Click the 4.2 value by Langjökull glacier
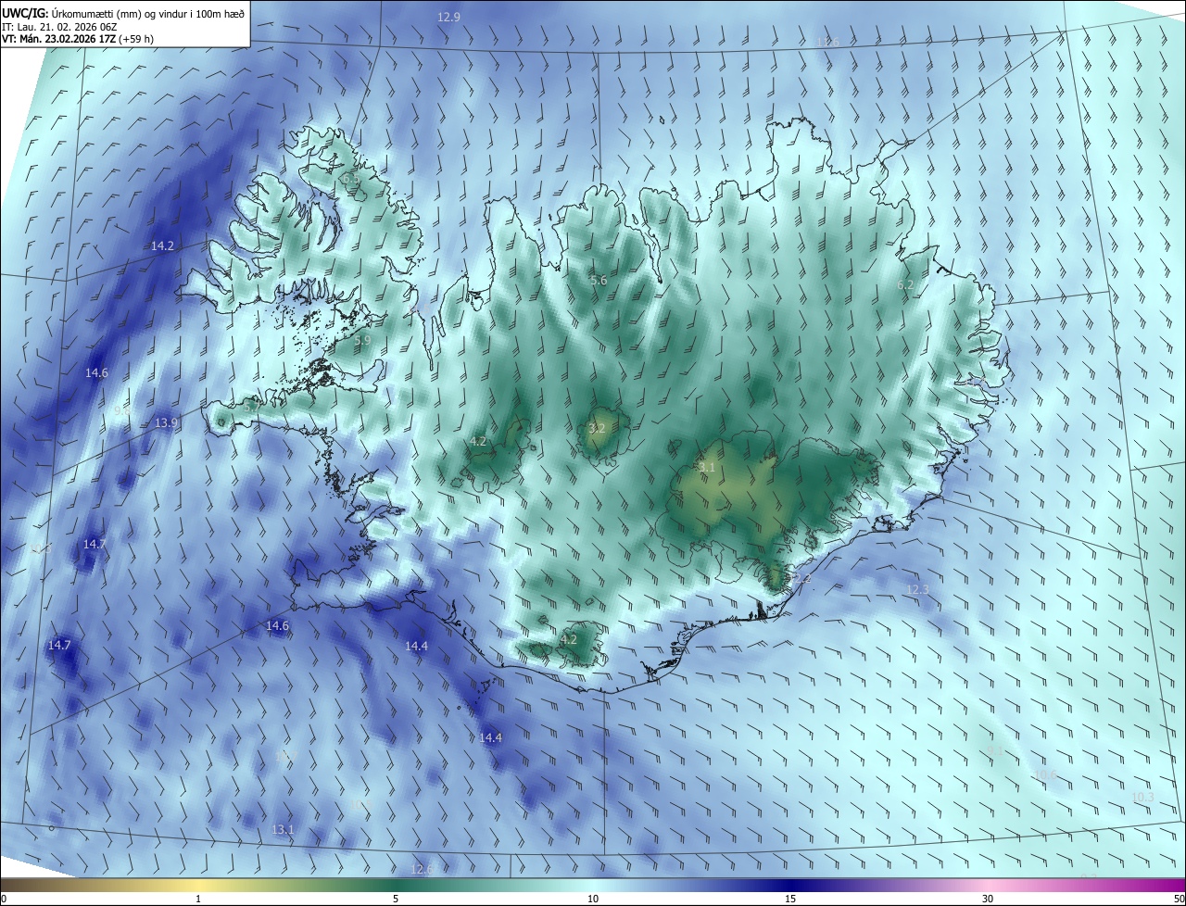Viewport: 1186px width, 906px height. pos(478,441)
